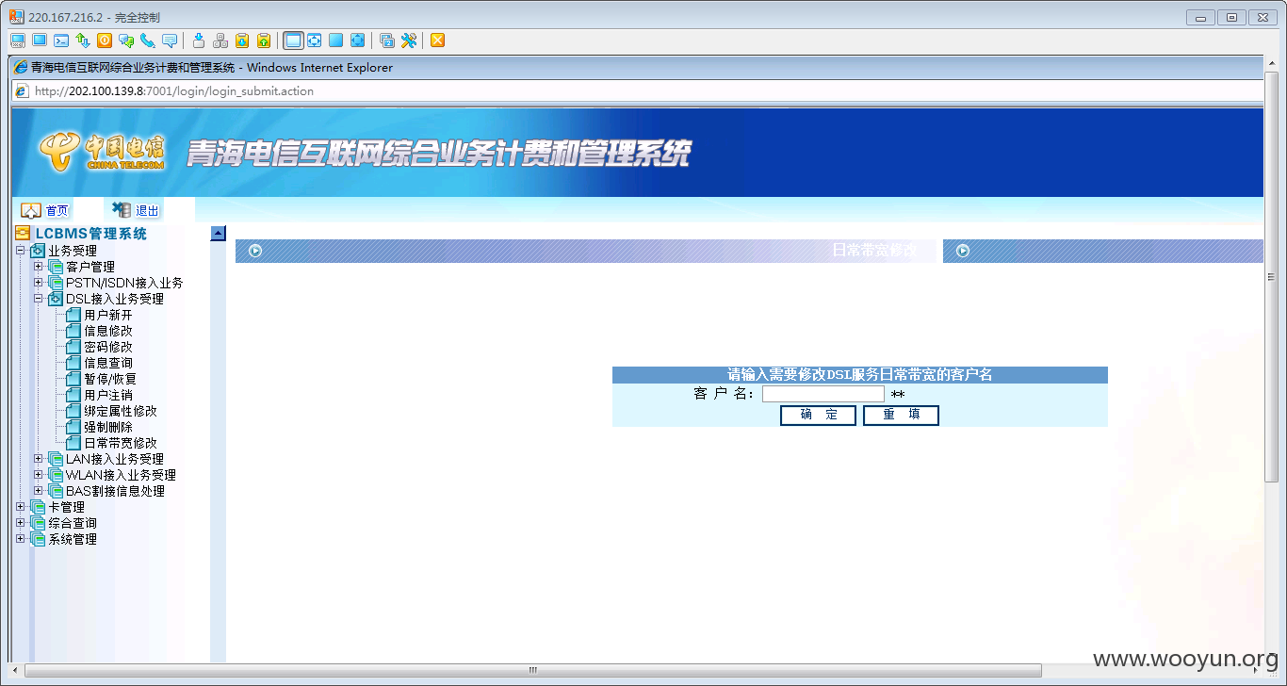Screen dimensions: 1287x686
Task: Click the multi-monitor switch icon
Action: pos(386,41)
